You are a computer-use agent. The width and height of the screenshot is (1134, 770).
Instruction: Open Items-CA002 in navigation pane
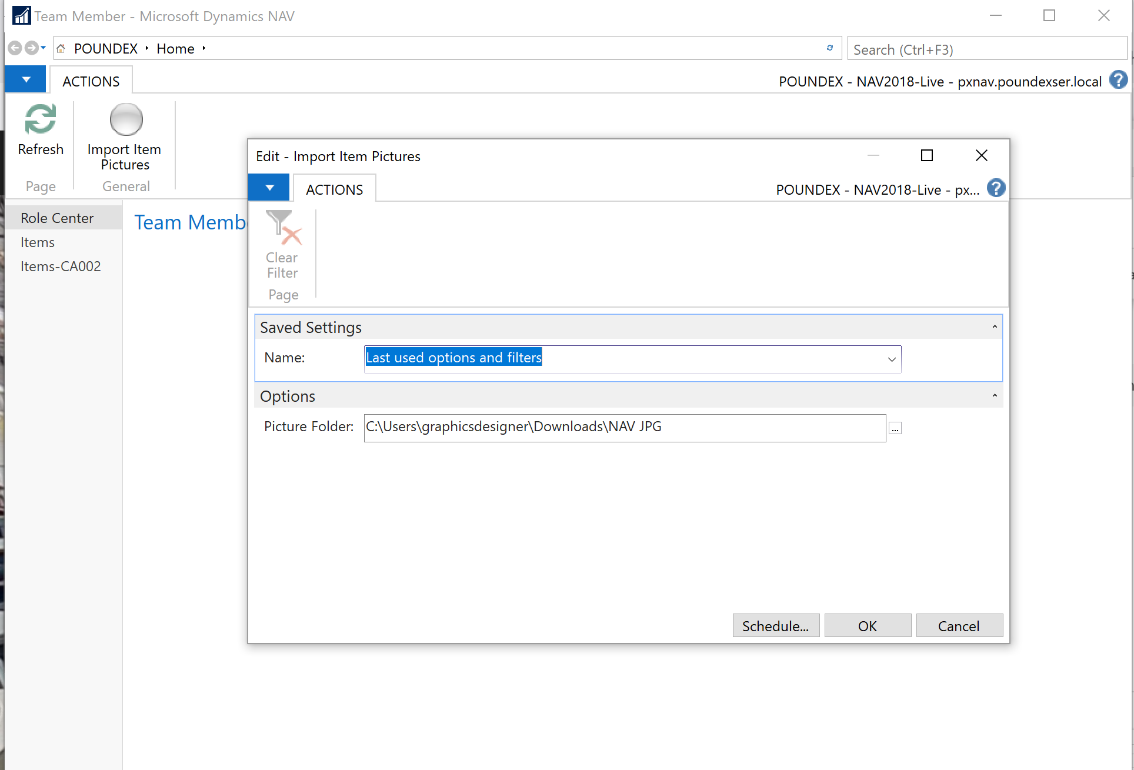[61, 266]
